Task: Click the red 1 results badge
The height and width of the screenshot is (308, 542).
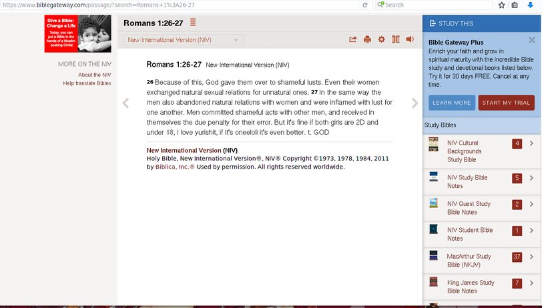Action: [517, 230]
